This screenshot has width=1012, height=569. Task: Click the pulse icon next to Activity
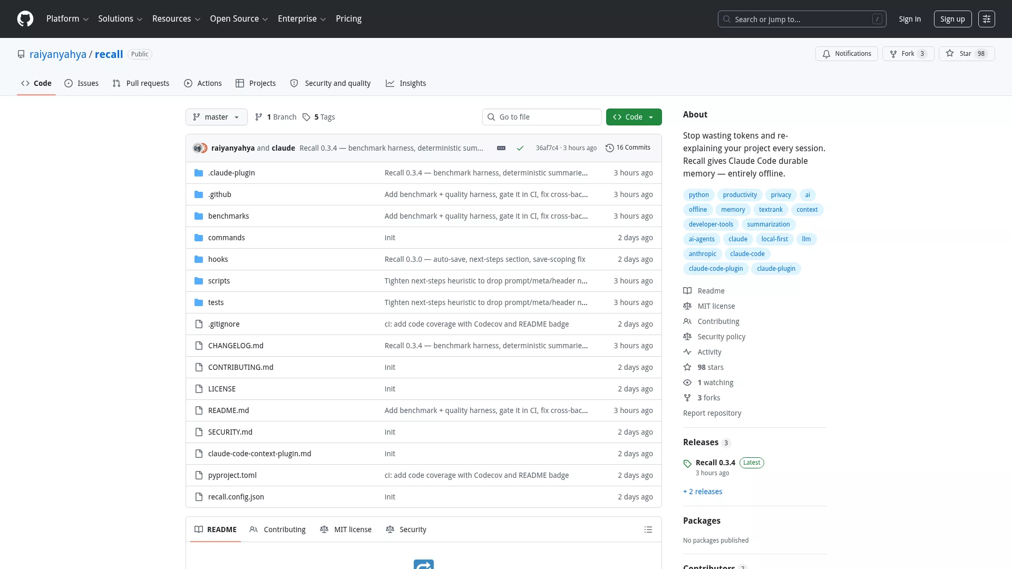click(x=687, y=352)
